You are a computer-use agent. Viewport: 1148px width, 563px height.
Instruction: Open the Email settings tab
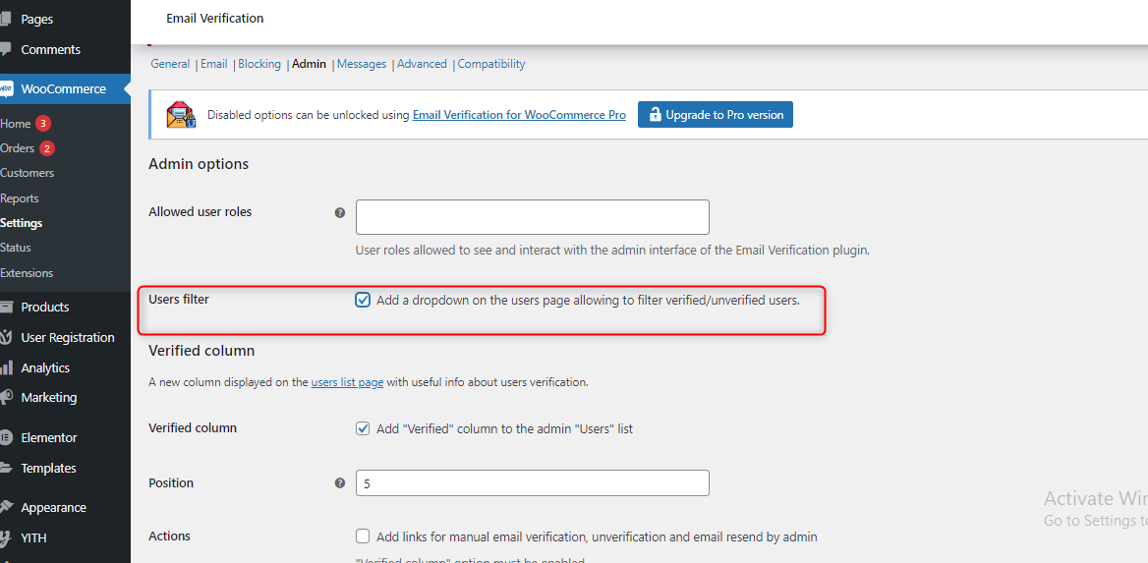point(214,65)
